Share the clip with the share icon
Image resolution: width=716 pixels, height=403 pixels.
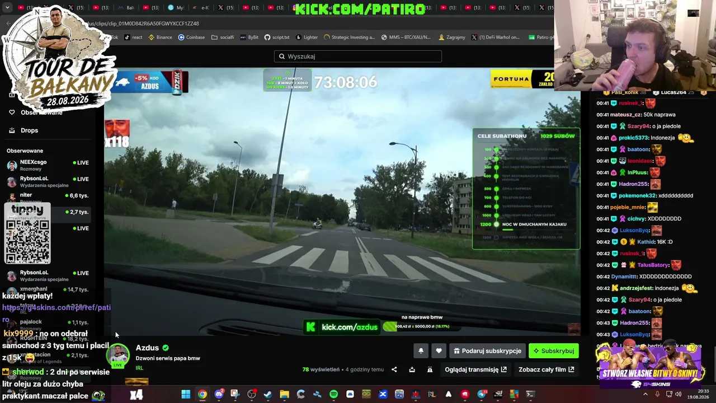[394, 369]
